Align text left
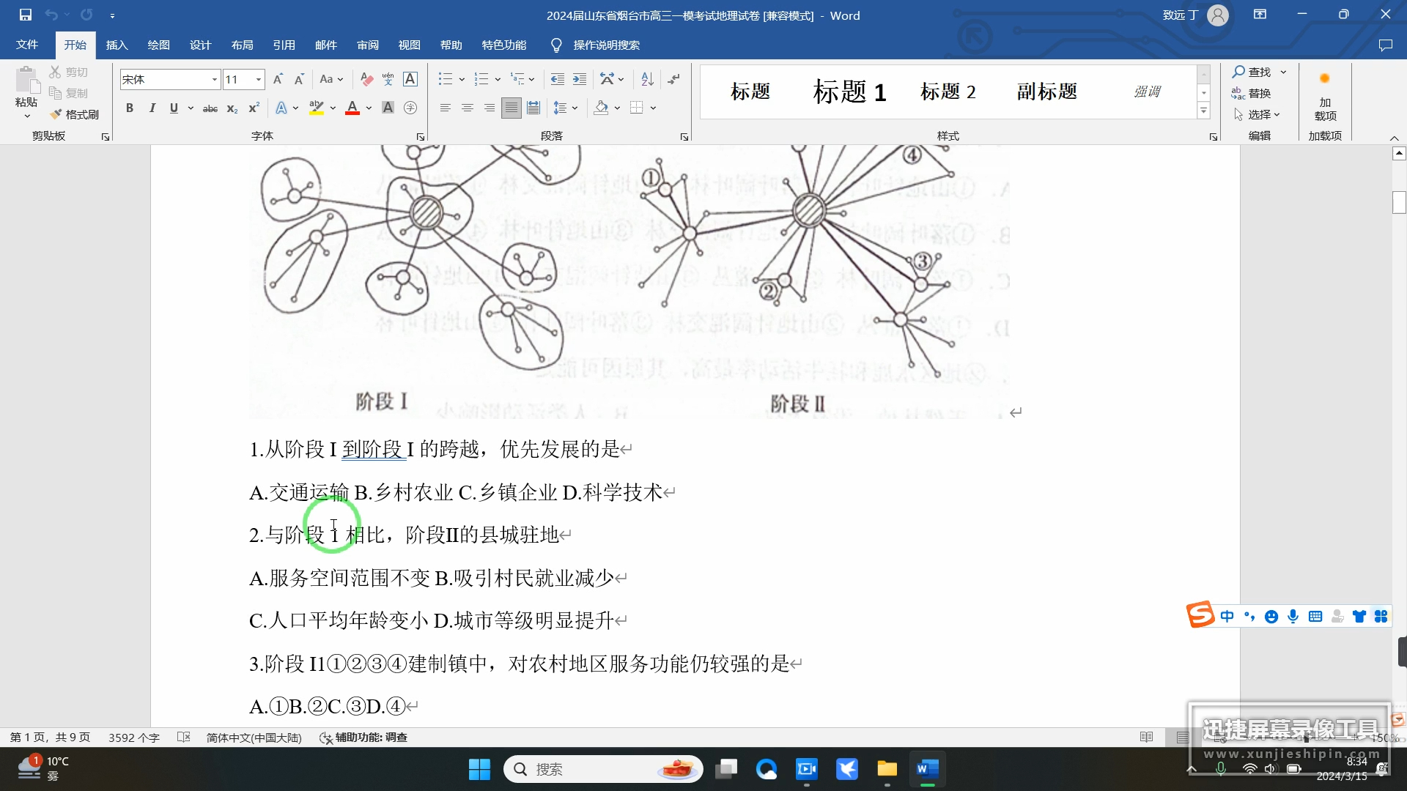This screenshot has height=791, width=1407. [445, 108]
